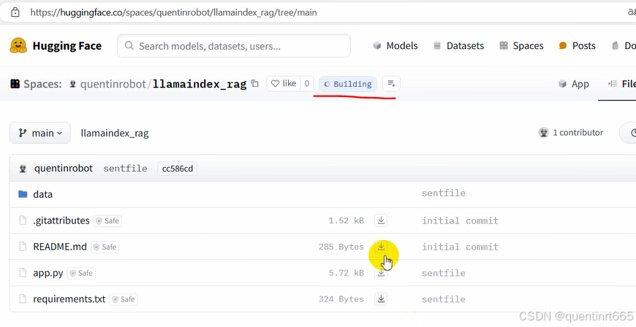This screenshot has width=636, height=327.
Task: Click the README.md file icon
Action: pos(23,247)
